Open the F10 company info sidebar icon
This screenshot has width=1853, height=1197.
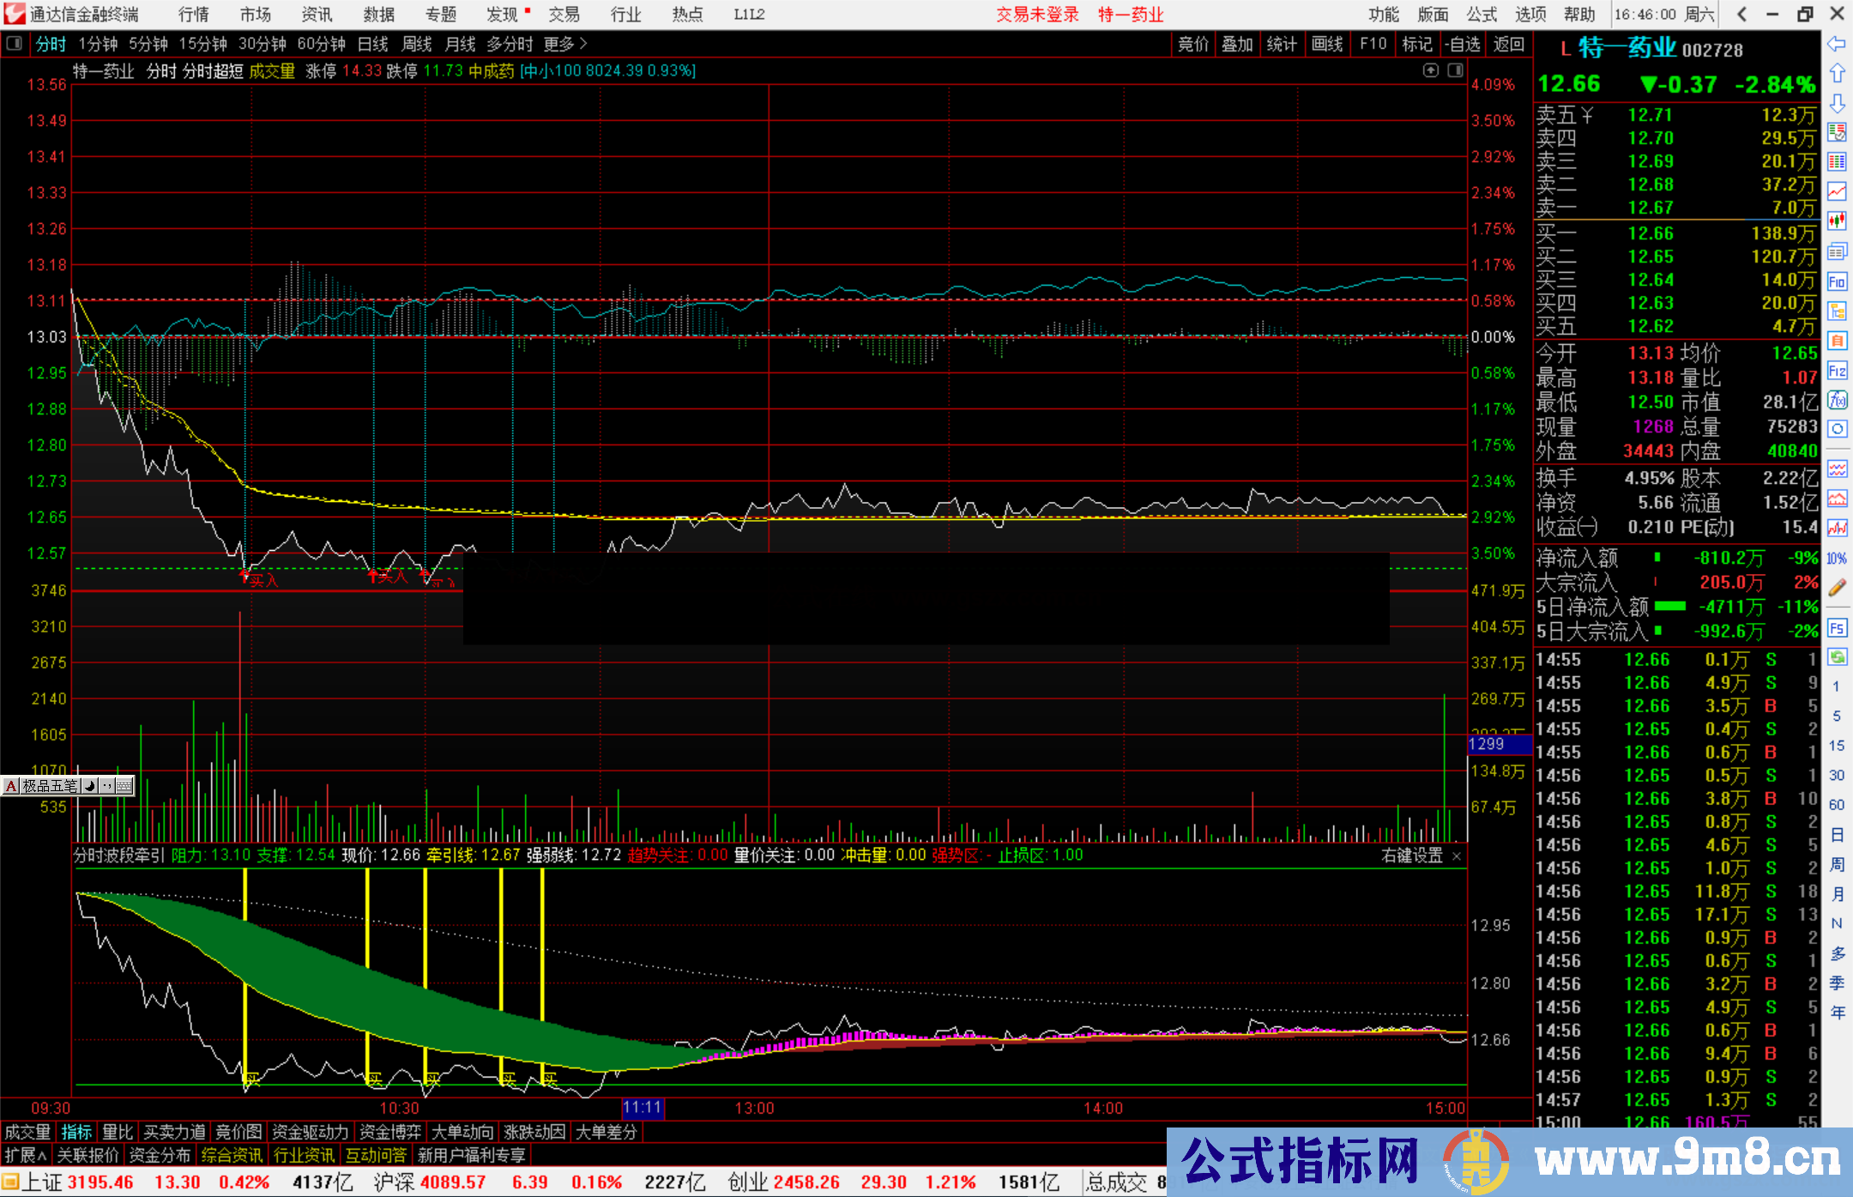click(x=1836, y=281)
